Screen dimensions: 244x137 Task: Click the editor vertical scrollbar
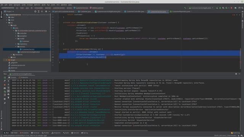[240, 58]
